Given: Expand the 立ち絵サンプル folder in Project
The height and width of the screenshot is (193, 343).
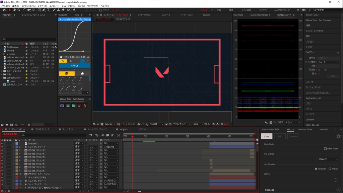Looking at the screenshot, I should pos(2,78).
